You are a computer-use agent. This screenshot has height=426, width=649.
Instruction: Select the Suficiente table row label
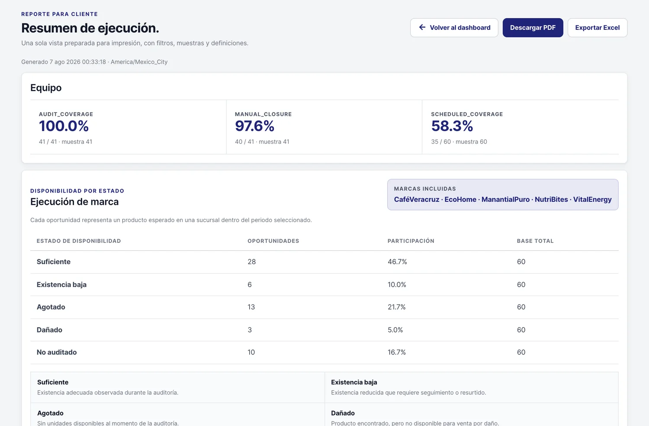[x=54, y=262]
